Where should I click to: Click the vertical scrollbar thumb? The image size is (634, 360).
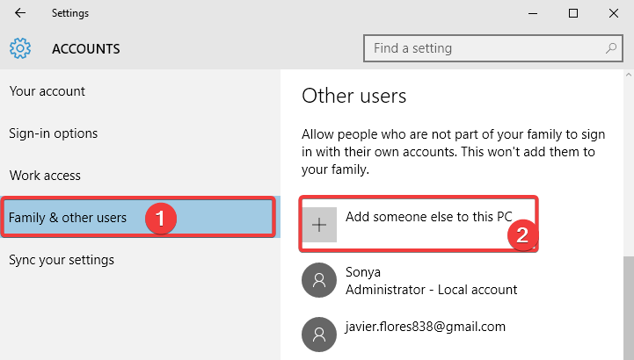point(628,307)
